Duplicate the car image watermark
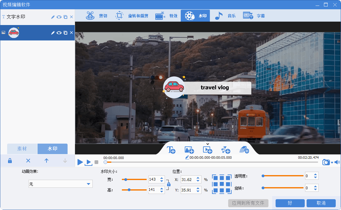341x210 pixels. pyautogui.click(x=65, y=33)
